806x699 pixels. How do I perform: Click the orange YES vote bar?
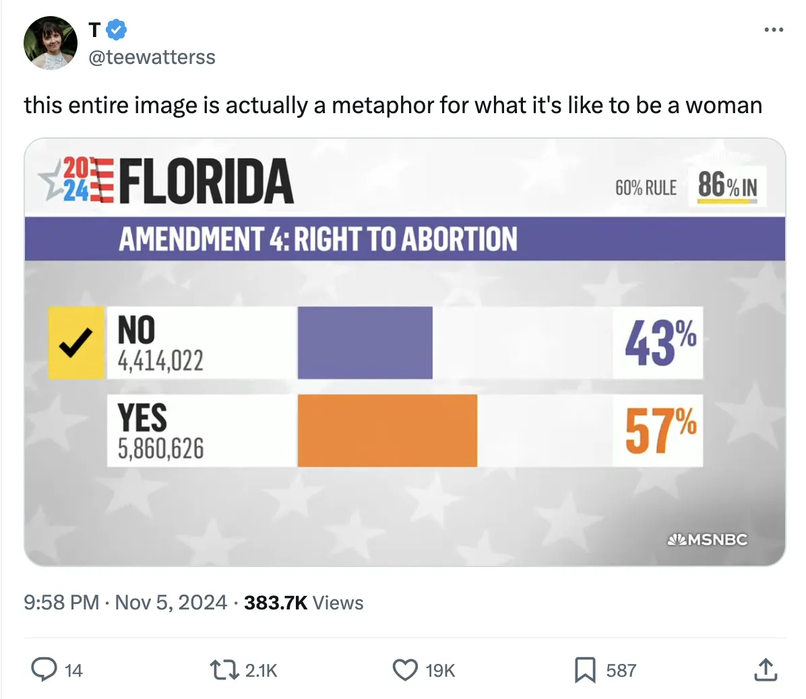387,430
